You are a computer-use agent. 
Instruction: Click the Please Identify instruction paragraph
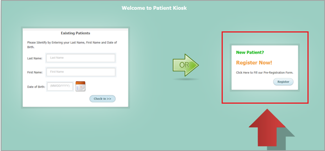tap(72, 45)
